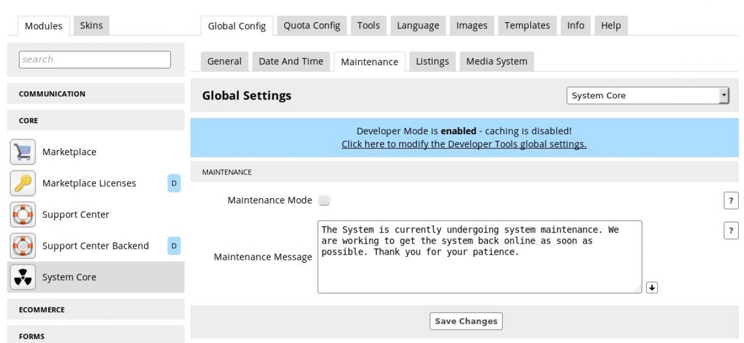Screen dimensions: 744x343
Task: Open the Developer Tools global settings link
Action: click(464, 144)
